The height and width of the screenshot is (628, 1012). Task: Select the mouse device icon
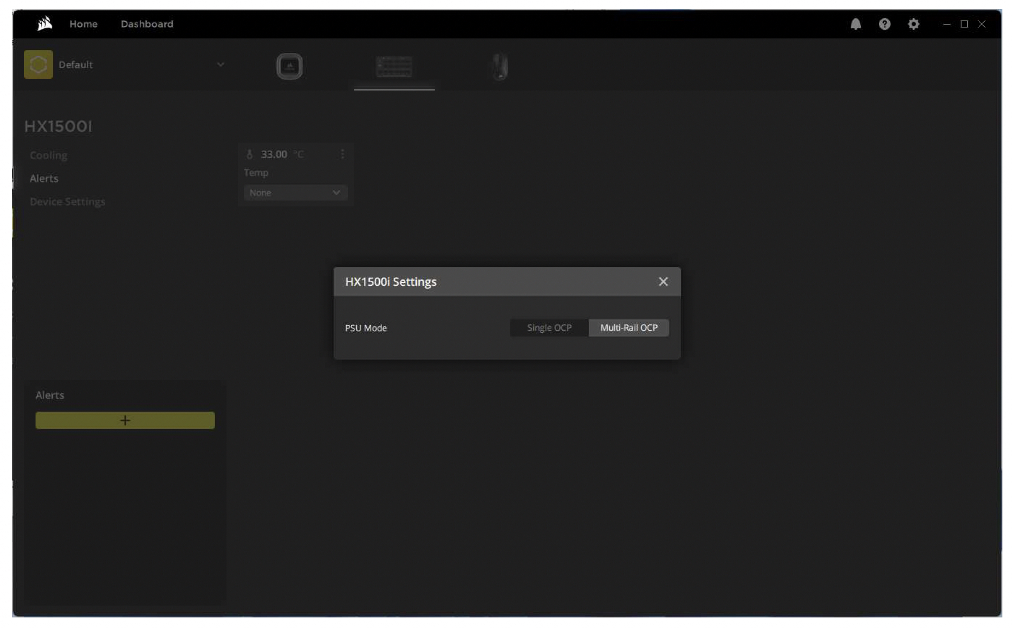500,66
